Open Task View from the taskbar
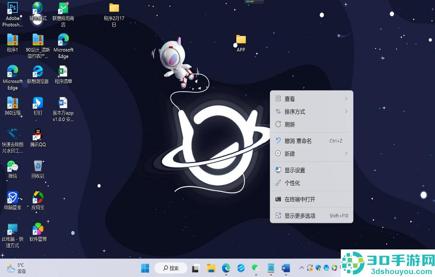Viewport: 435px width, 277px height. 195,268
